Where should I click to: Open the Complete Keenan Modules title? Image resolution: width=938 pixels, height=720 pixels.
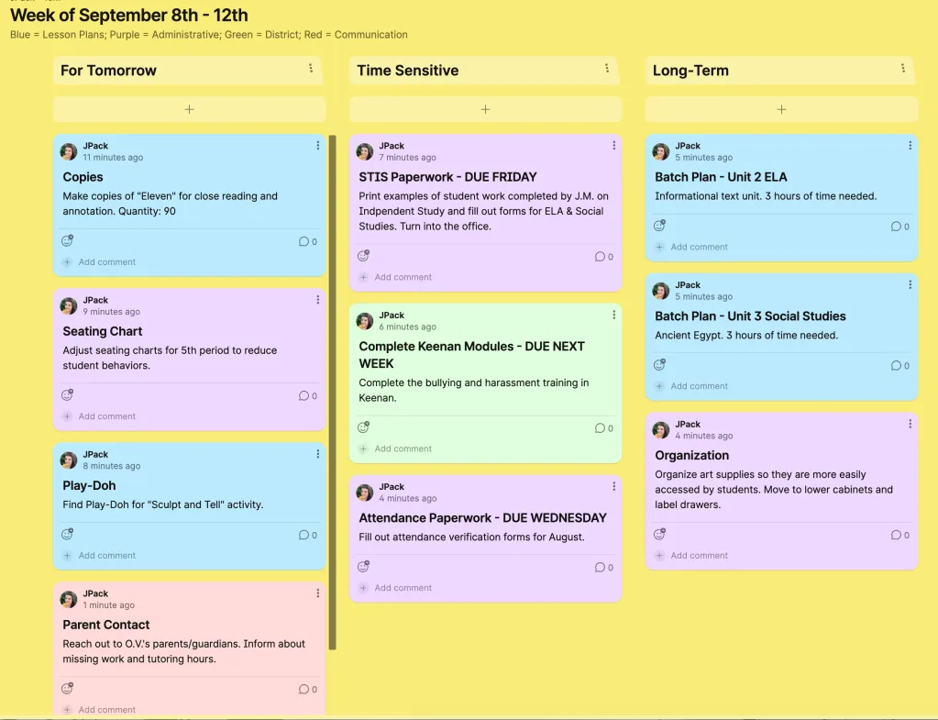[x=472, y=355]
